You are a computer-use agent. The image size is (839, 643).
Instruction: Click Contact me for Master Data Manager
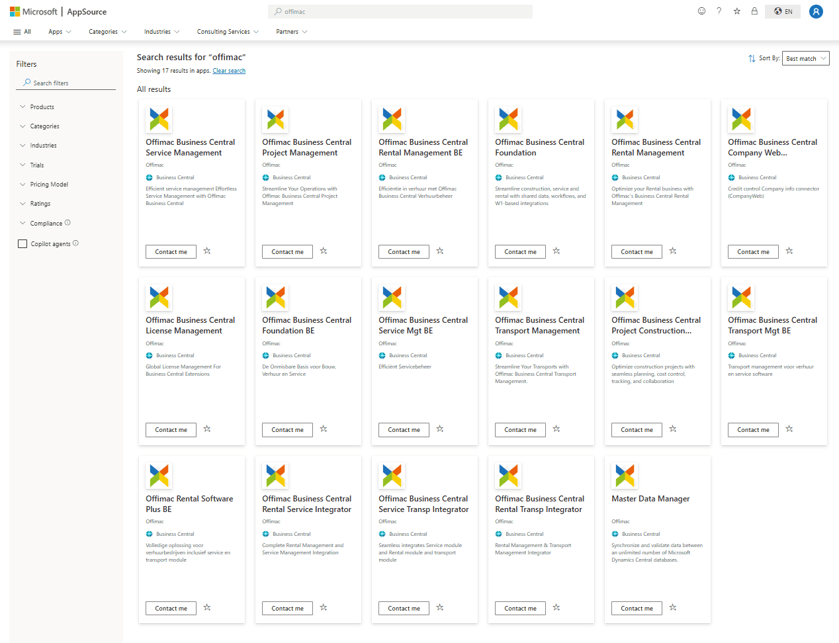(637, 608)
